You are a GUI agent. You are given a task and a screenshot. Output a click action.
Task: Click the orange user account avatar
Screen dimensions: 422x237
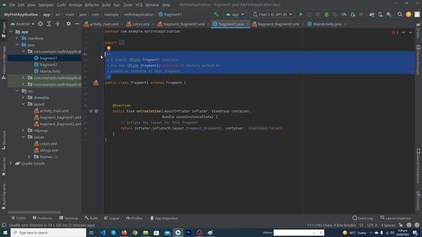point(409,14)
